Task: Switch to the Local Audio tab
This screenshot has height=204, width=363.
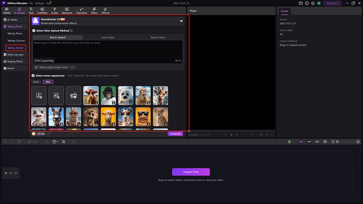Action: pyautogui.click(x=107, y=38)
